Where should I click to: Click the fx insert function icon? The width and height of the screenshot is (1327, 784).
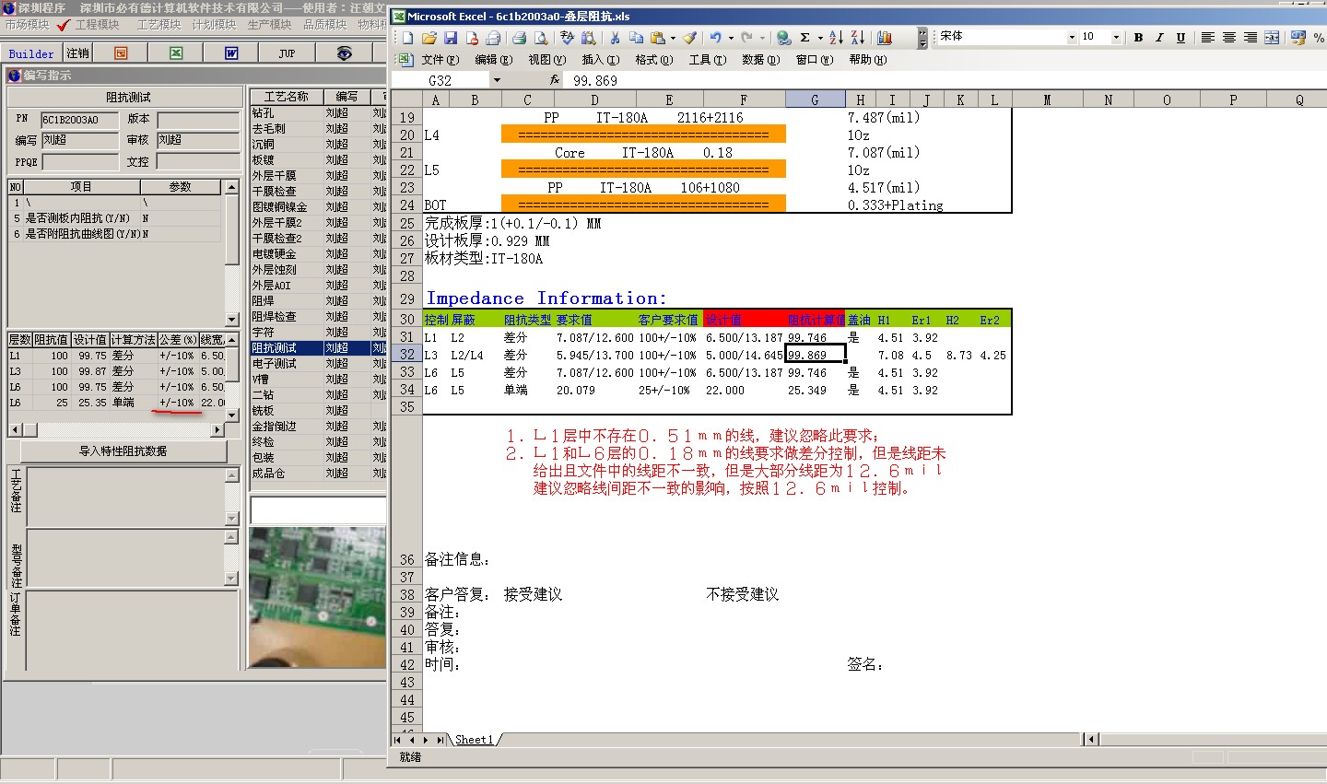554,80
